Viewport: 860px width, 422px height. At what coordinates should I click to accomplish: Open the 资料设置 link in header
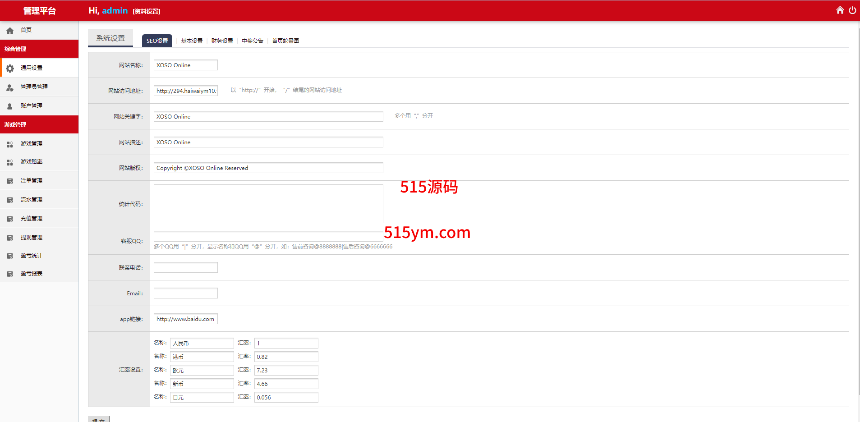(x=147, y=11)
